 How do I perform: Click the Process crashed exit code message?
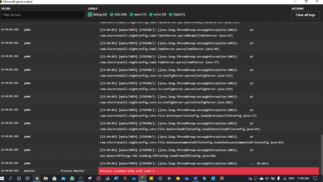209,171
